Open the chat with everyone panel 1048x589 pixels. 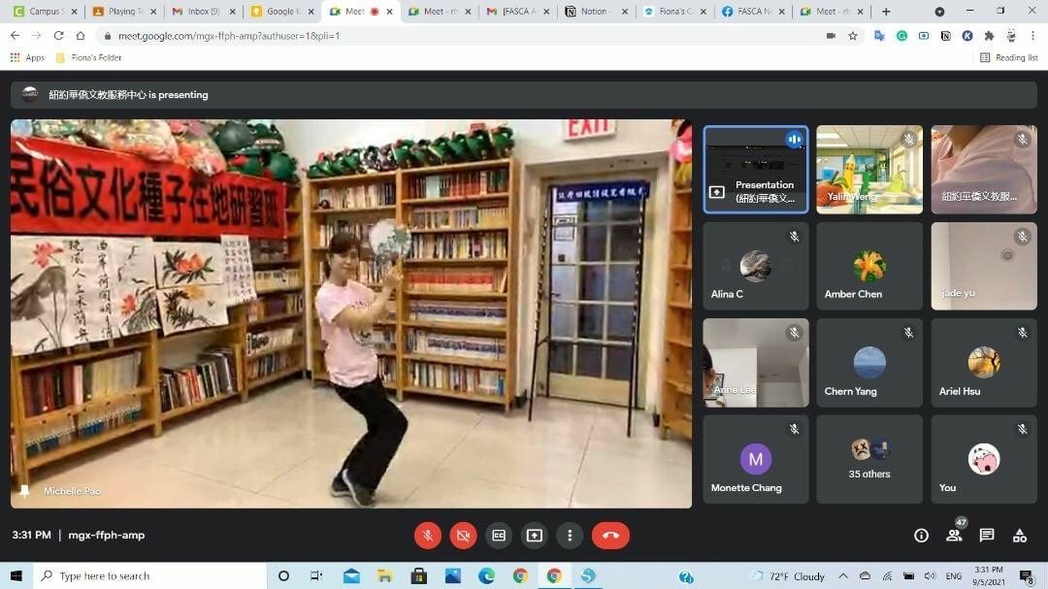[987, 536]
